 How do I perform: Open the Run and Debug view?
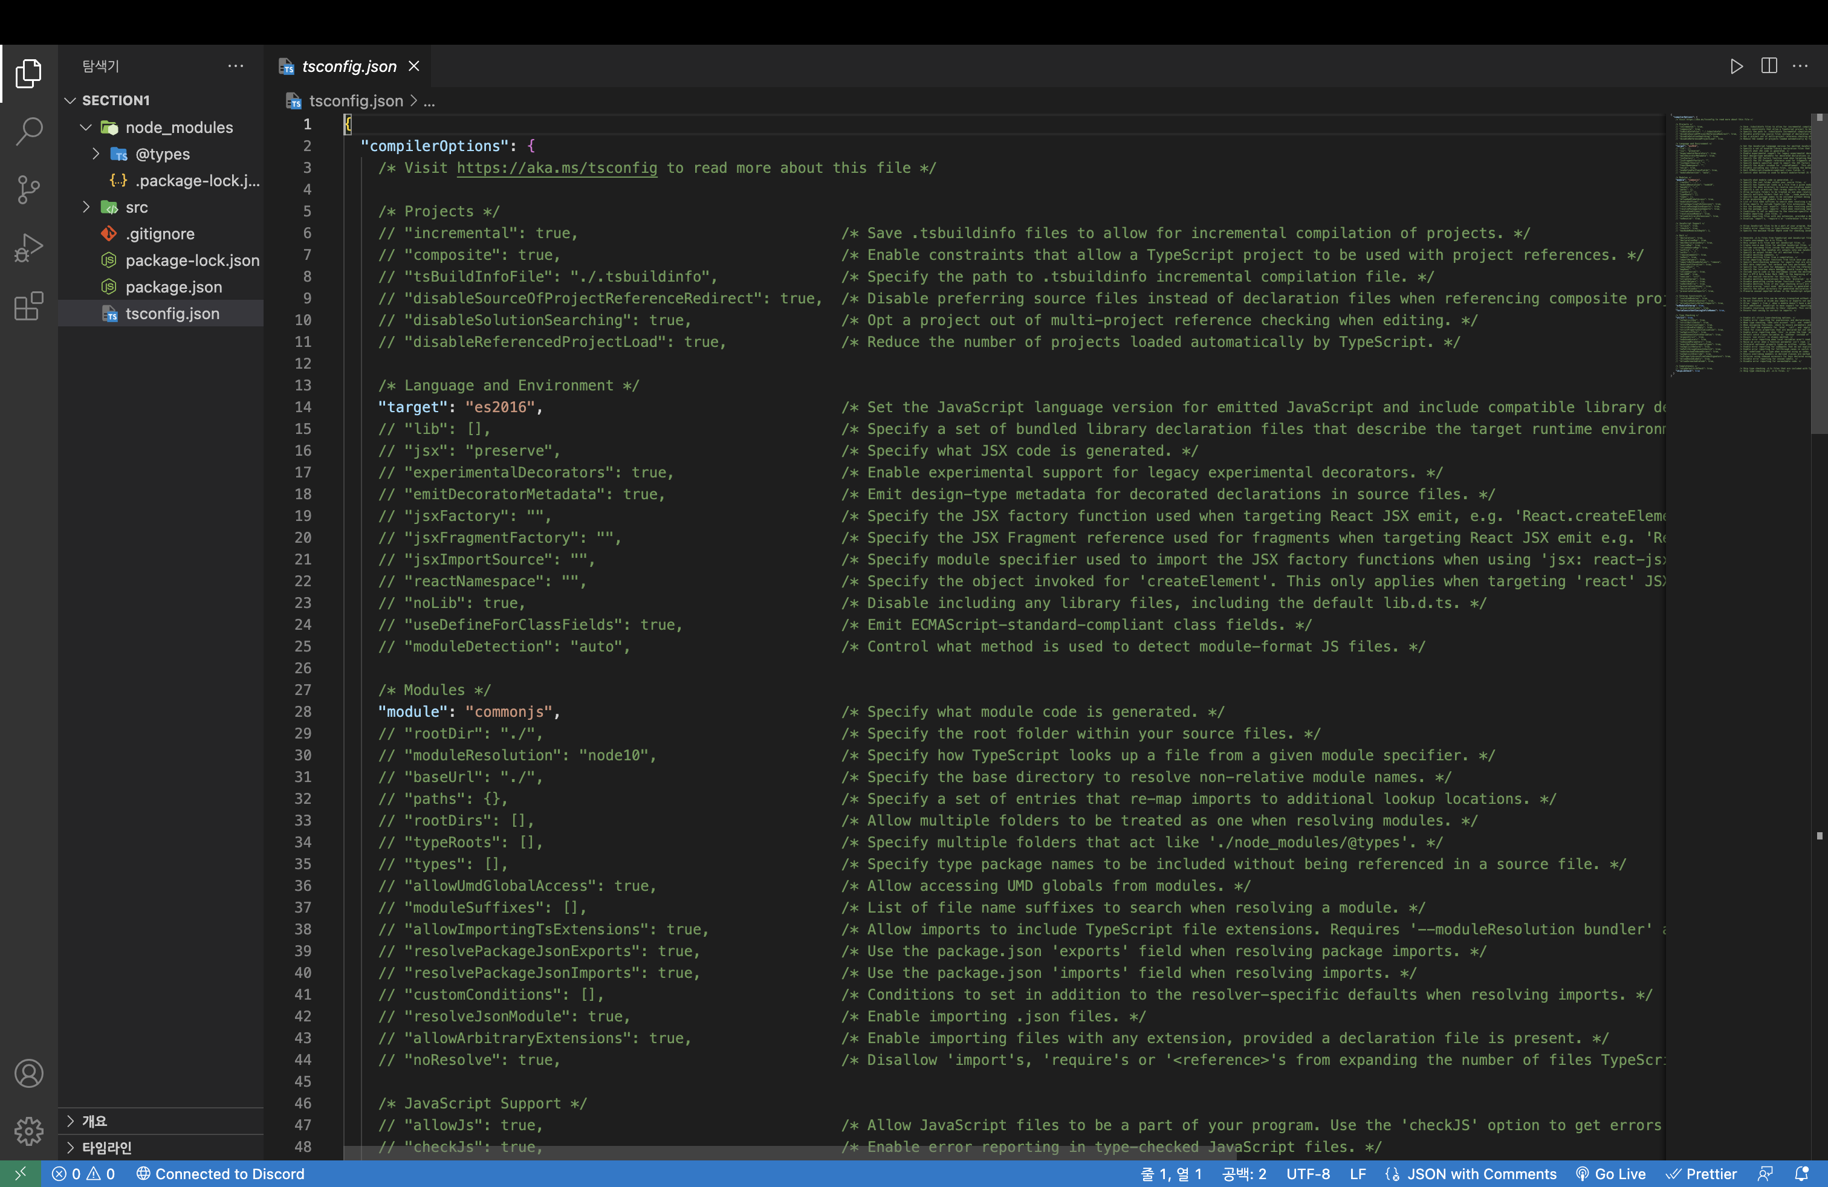pos(28,248)
